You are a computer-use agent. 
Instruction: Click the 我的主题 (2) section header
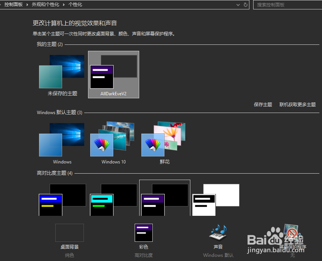pyautogui.click(x=50, y=44)
